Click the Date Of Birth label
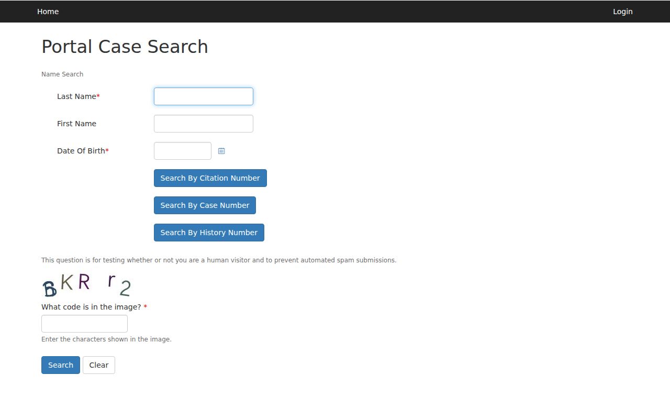Image resolution: width=670 pixels, height=419 pixels. click(83, 151)
